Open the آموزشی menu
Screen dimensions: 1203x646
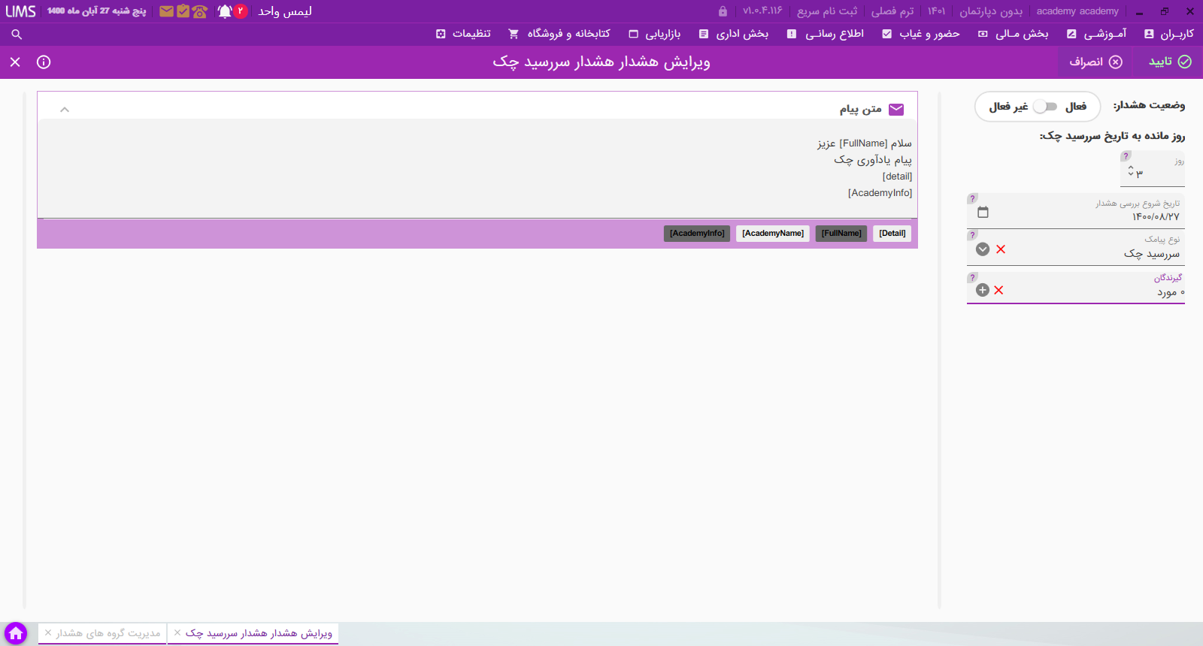(x=1097, y=34)
